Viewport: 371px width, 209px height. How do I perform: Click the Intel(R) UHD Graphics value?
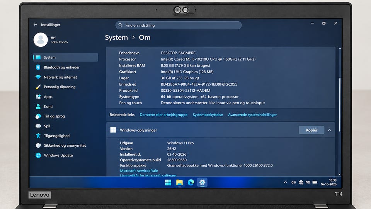187,72
